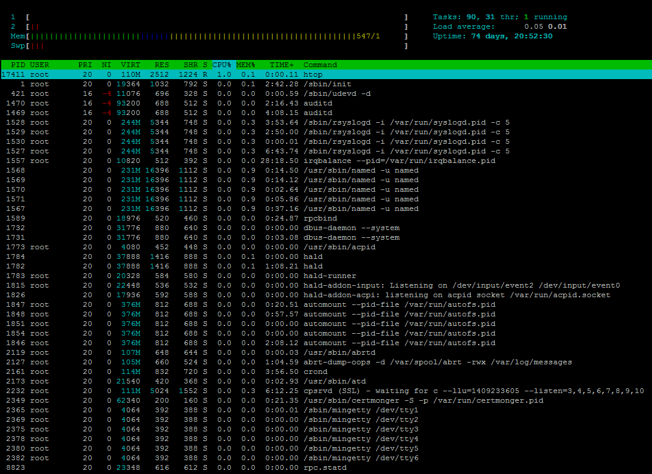The image size is (652, 474).
Task: Select the highlighted htop process row
Action: click(x=180, y=74)
